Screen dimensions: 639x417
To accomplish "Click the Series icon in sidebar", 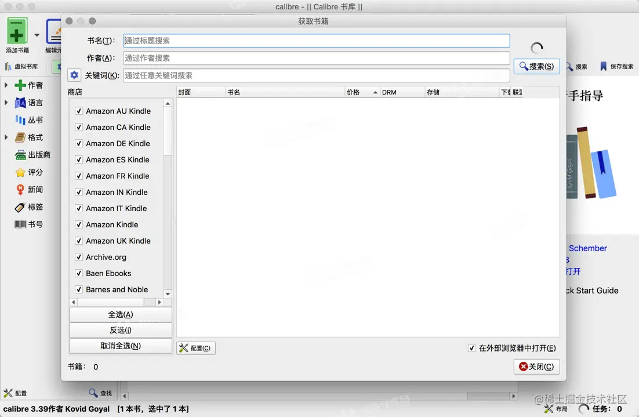I will pos(20,120).
